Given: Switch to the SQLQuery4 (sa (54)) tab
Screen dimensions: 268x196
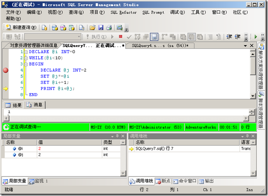Looking at the screenshot, I should tap(160, 46).
